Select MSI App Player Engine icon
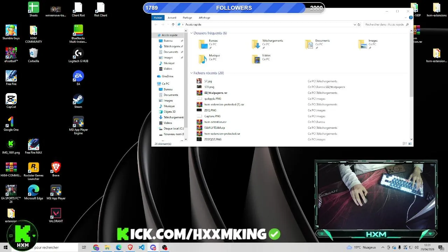Screen dimensions: 448x252 point(78,125)
